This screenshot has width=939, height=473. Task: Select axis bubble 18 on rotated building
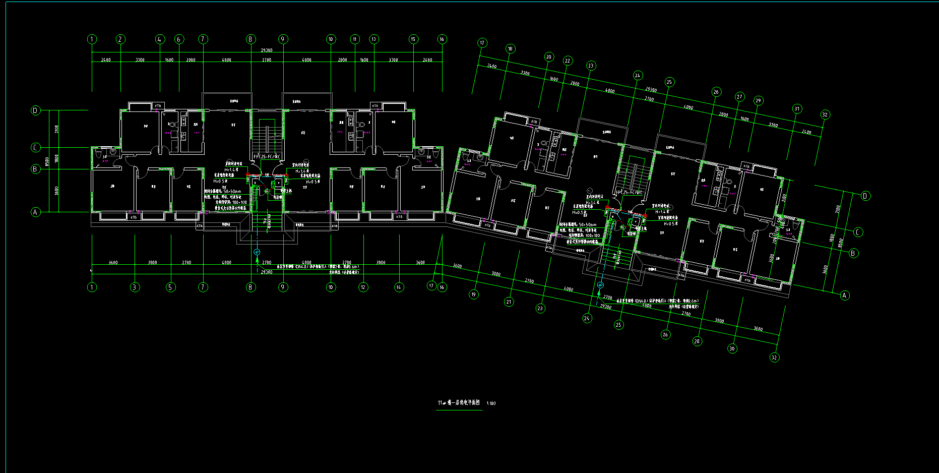click(510, 49)
